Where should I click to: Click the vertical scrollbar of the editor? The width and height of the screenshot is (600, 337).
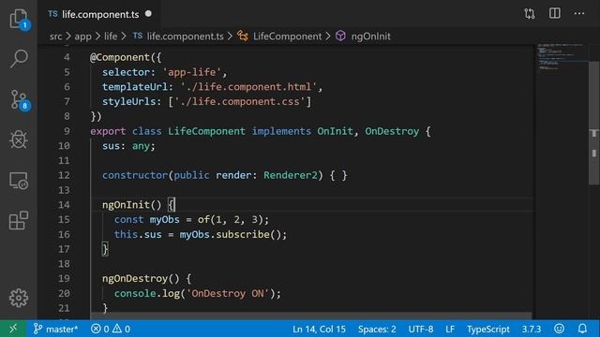click(x=593, y=123)
